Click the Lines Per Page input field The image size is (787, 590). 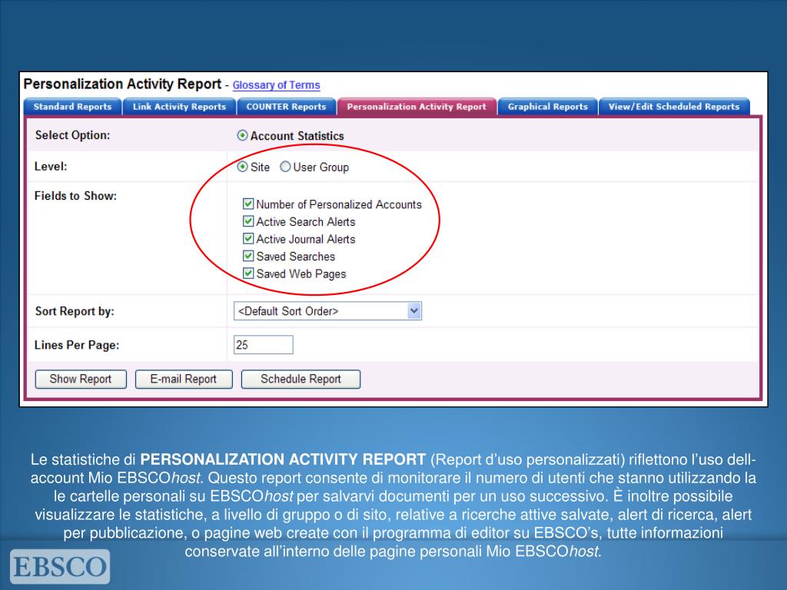point(264,345)
